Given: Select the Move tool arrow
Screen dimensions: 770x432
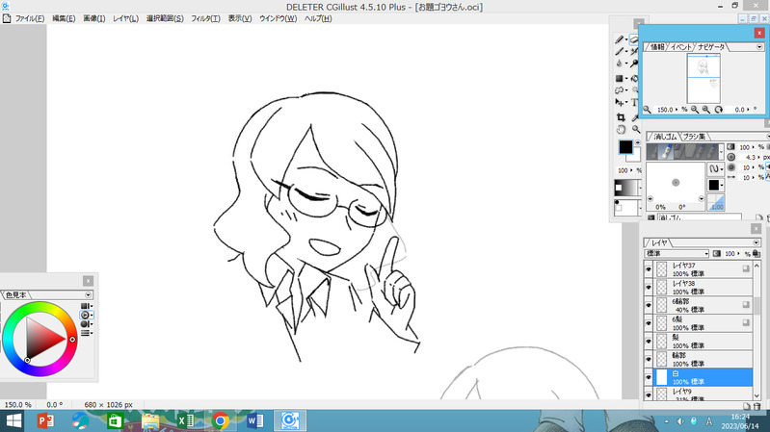Looking at the screenshot, I should [x=620, y=103].
